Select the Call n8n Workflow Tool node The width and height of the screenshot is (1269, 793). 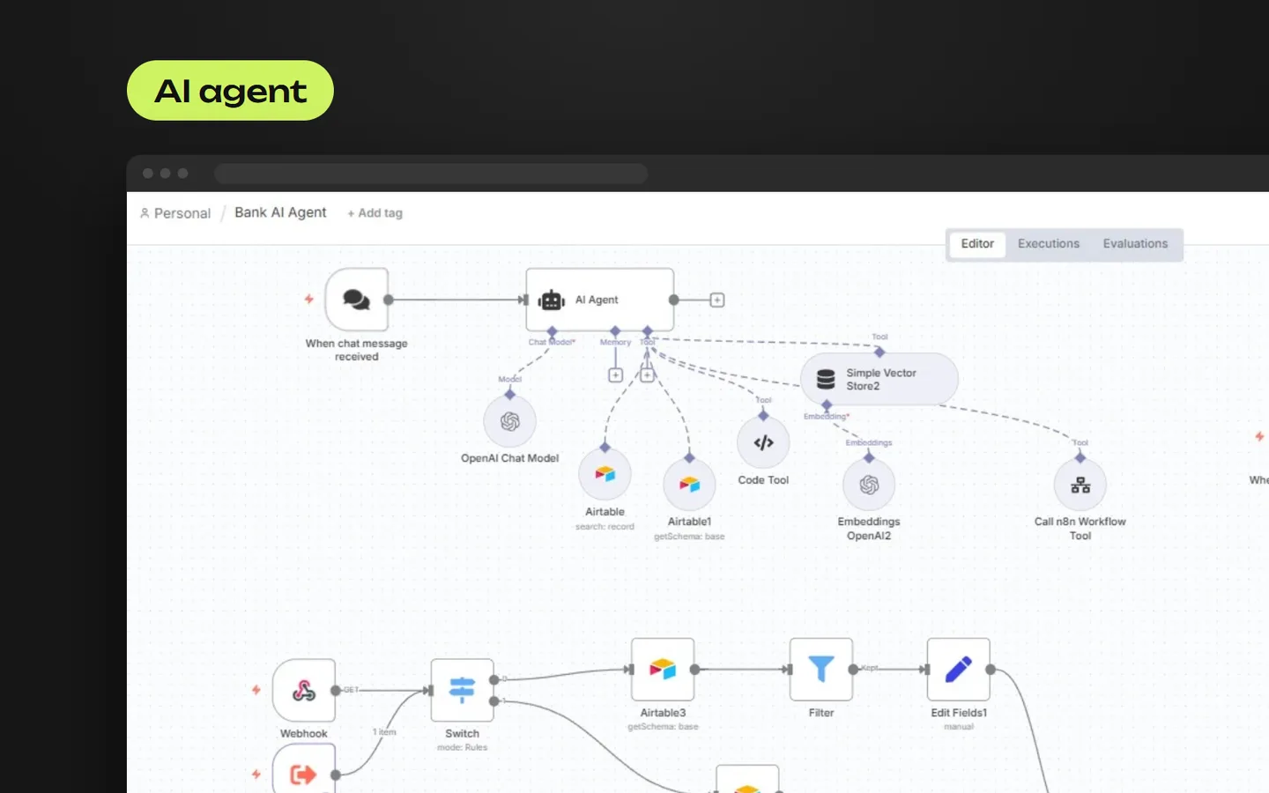(1080, 485)
